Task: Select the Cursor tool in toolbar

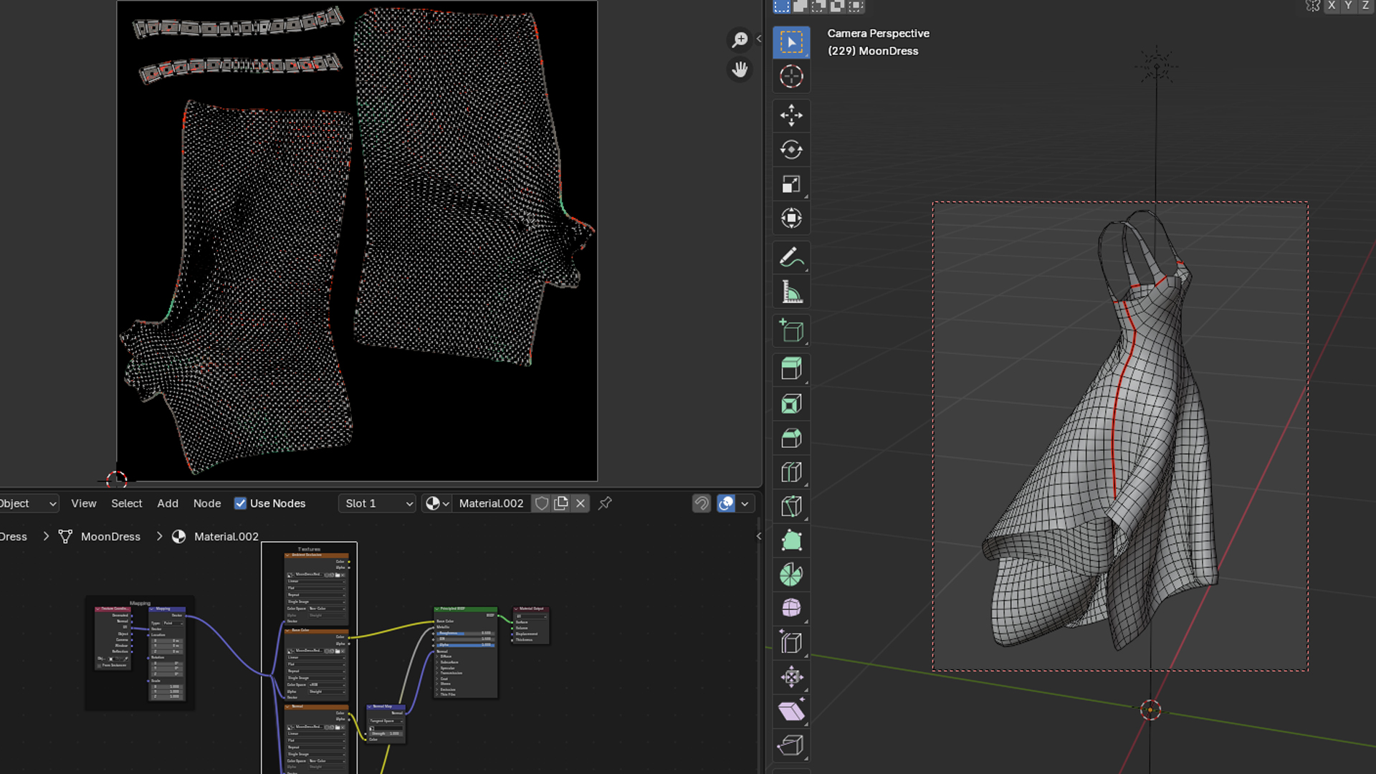Action: click(x=791, y=77)
